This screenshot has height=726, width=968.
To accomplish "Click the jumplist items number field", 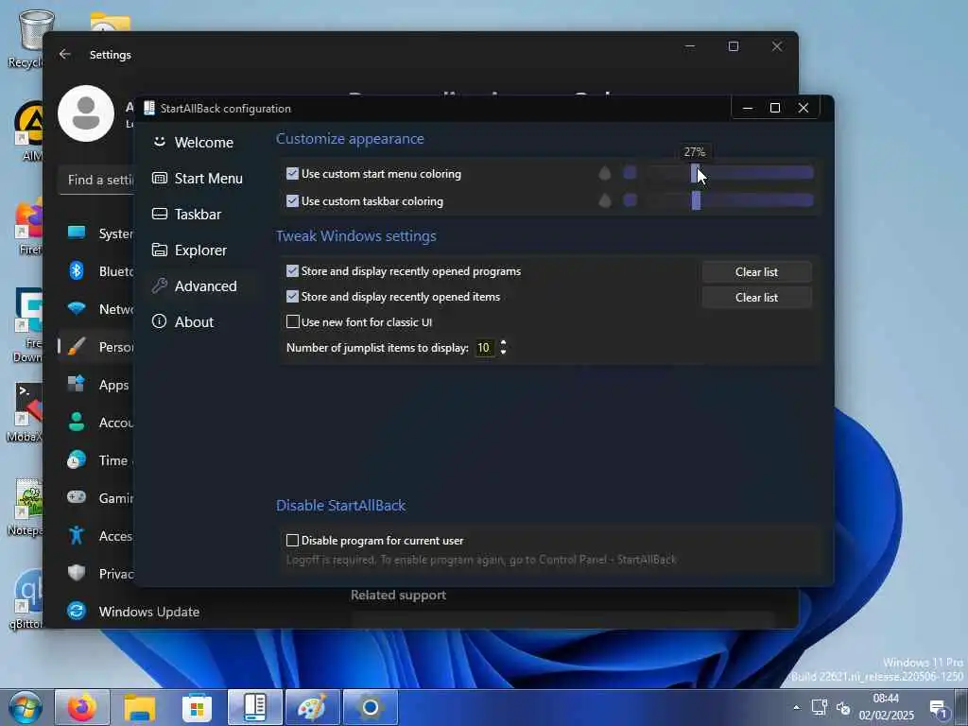I will pyautogui.click(x=484, y=348).
